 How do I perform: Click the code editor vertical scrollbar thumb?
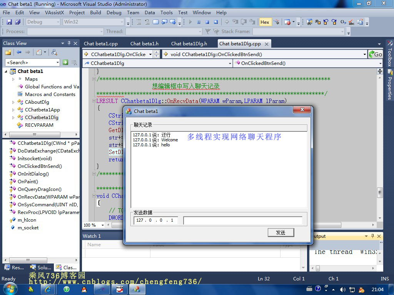pyautogui.click(x=380, y=193)
